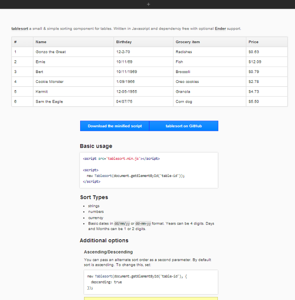Click the price cell '$4.73'
295x300 pixels.
click(x=267, y=92)
